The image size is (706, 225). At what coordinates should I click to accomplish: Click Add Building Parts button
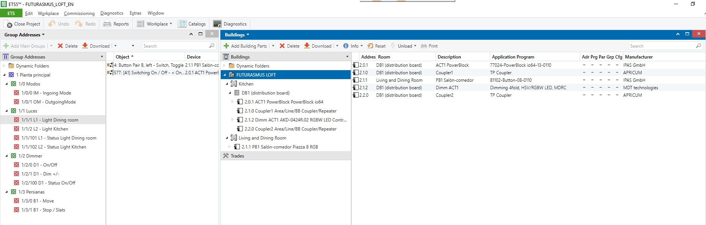click(245, 46)
